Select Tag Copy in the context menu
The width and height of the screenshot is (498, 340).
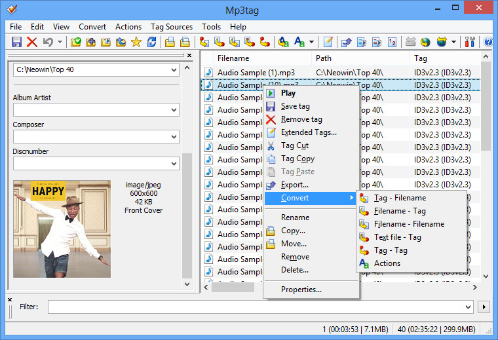311,159
